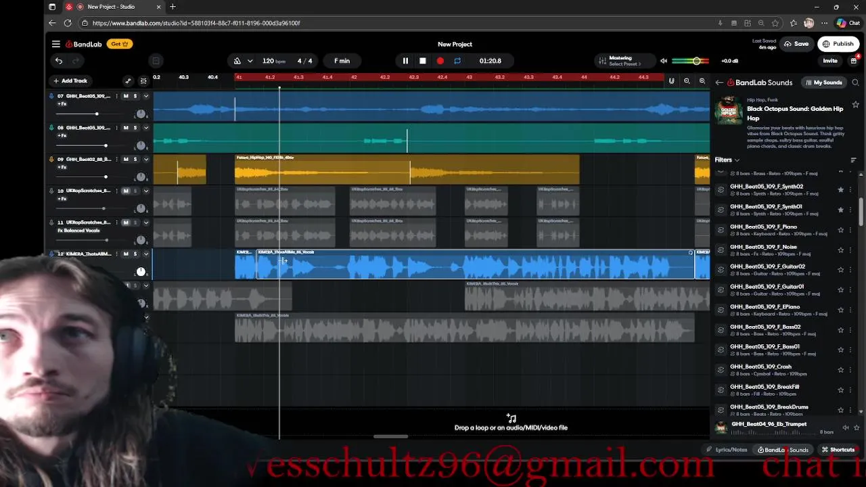This screenshot has height=487, width=866.
Task: Toggle magnet snap-to-grid
Action: click(x=671, y=81)
